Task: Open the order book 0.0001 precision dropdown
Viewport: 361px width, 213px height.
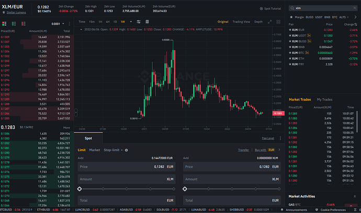Action: pyautogui.click(x=58, y=24)
